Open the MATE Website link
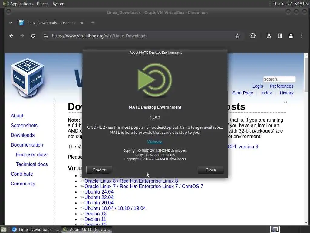The width and height of the screenshot is (310, 233). click(x=155, y=142)
